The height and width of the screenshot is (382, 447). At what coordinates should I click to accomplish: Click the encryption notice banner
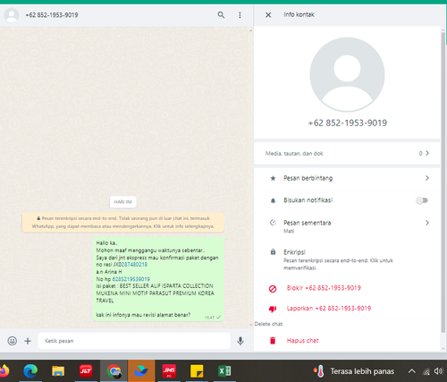pyautogui.click(x=122, y=223)
